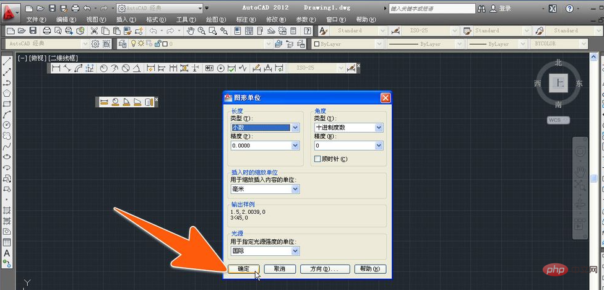Select the Ellipse tool in draw toolbar
The height and width of the screenshot is (290, 604).
pos(7,157)
